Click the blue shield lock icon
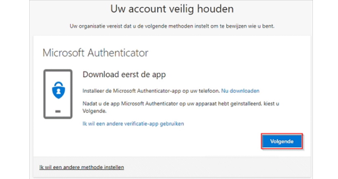The image size is (338, 179). pyautogui.click(x=59, y=90)
